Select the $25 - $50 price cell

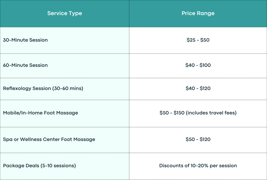(198, 40)
